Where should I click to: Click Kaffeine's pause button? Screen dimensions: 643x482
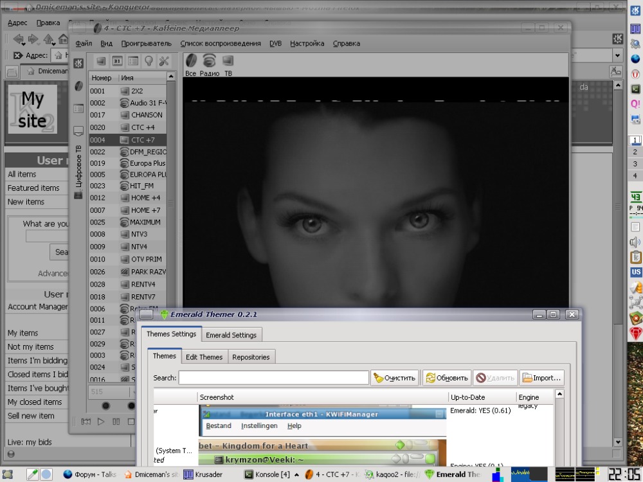116,422
